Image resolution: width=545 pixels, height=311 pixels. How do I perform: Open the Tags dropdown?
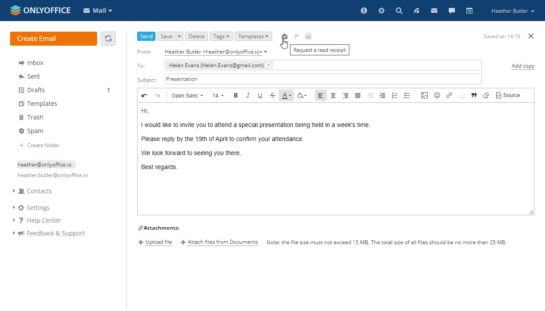(221, 36)
